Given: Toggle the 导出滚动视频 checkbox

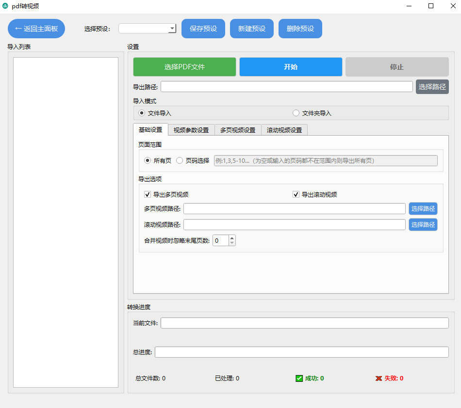Looking at the screenshot, I should pyautogui.click(x=296, y=194).
